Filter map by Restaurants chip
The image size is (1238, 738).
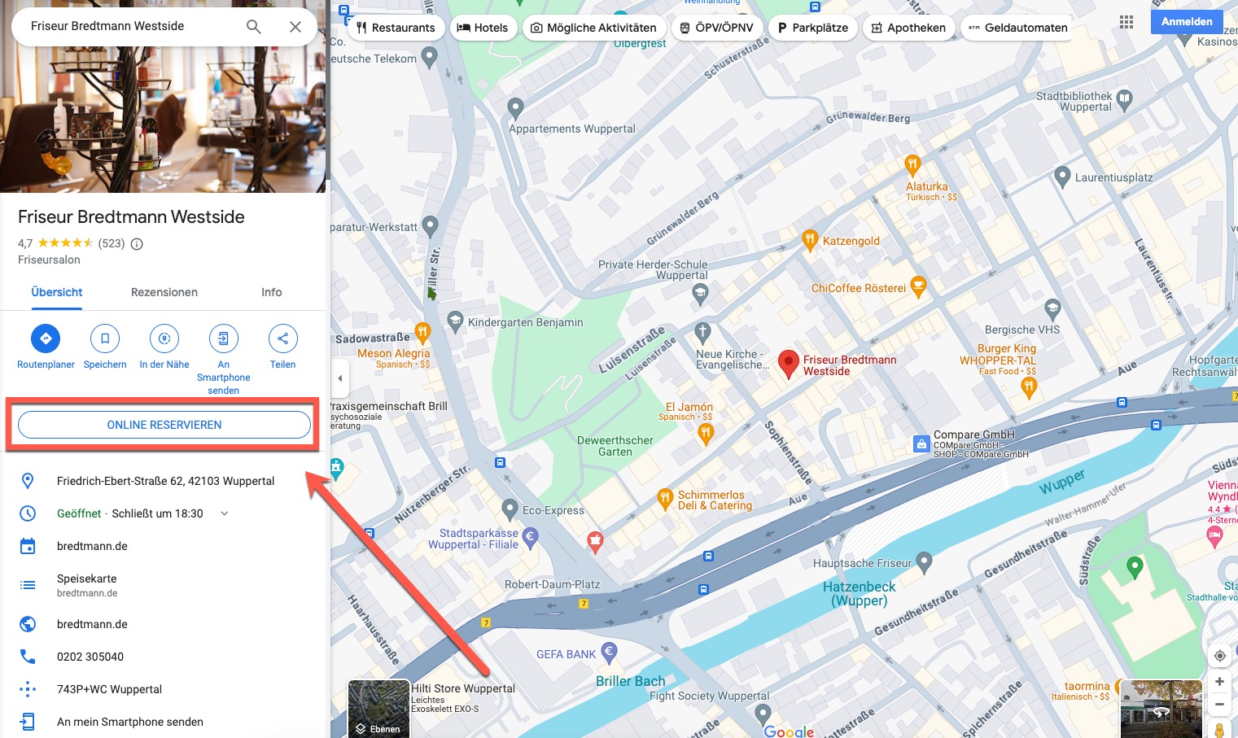pos(396,28)
